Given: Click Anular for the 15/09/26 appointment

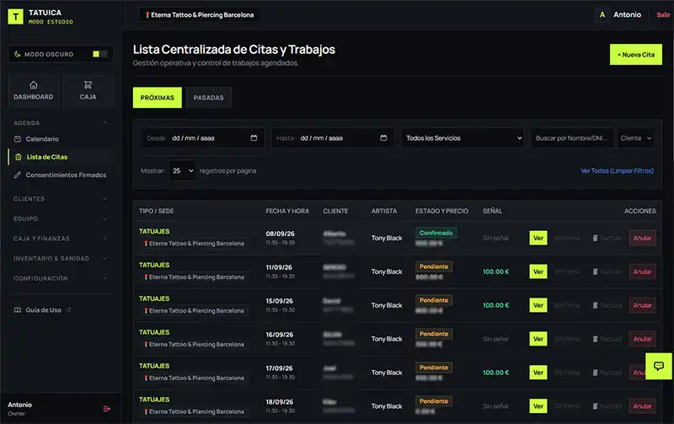Looking at the screenshot, I should [x=642, y=305].
